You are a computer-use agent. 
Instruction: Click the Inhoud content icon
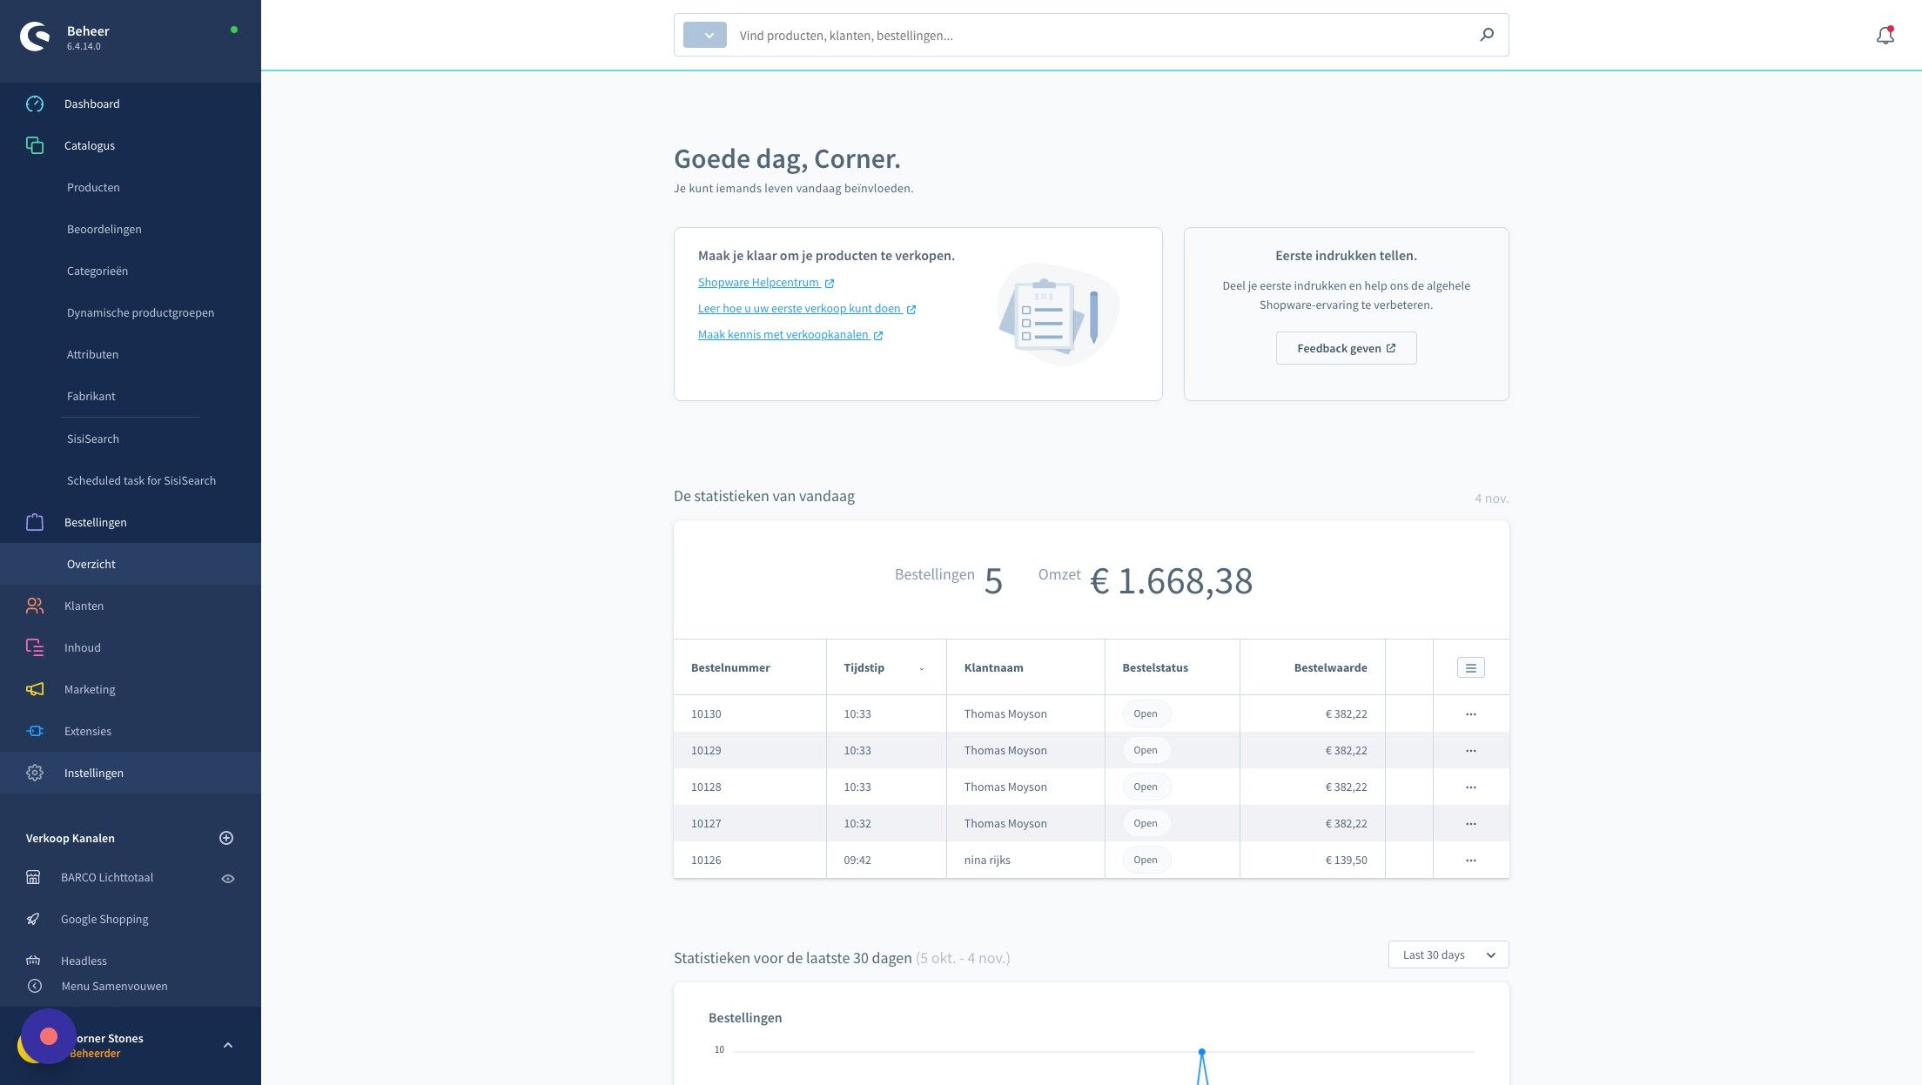[x=35, y=647]
